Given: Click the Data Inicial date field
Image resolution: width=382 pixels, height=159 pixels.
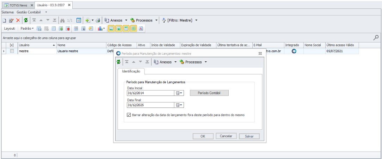Looking at the screenshot, I should pyautogui.click(x=150, y=93).
